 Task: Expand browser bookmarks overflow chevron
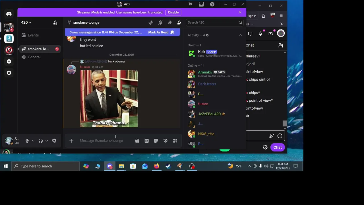[x=282, y=24]
